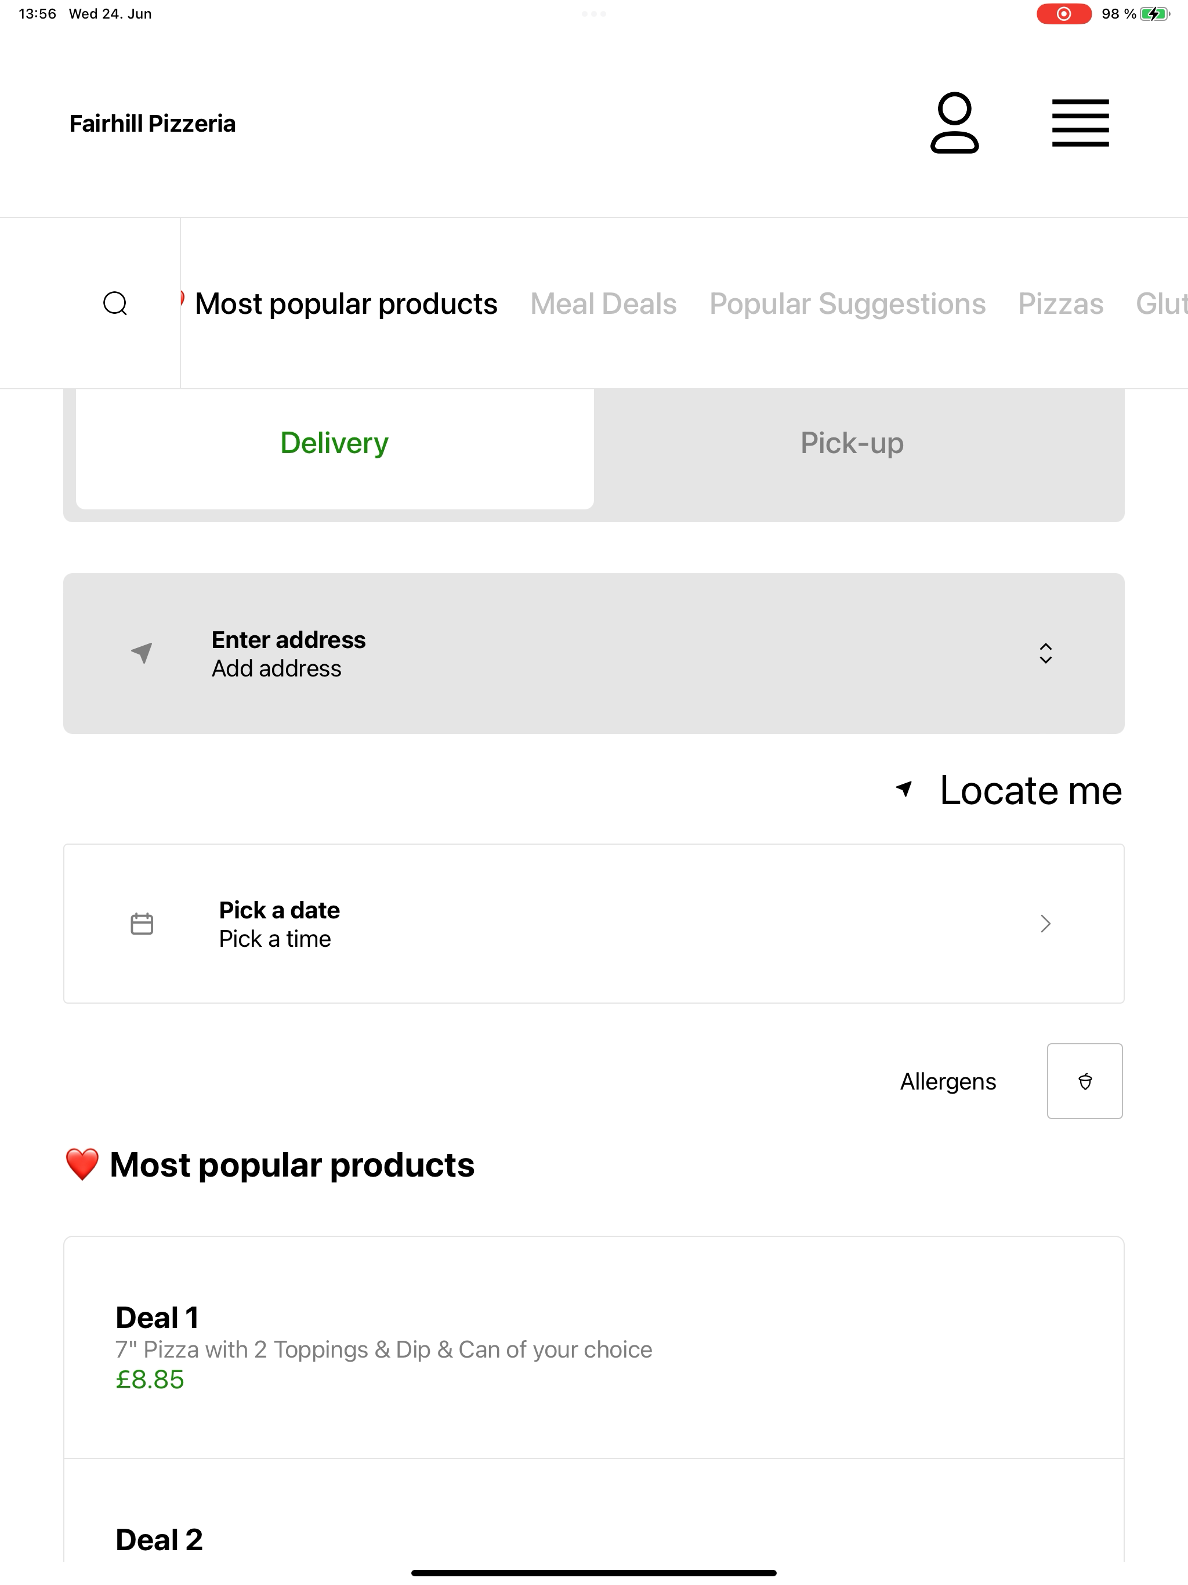Click the location arrow icon in address box
The height and width of the screenshot is (1585, 1188).
click(x=142, y=653)
